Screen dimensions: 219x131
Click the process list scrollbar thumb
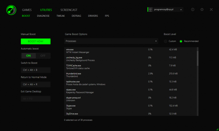pos(197,58)
